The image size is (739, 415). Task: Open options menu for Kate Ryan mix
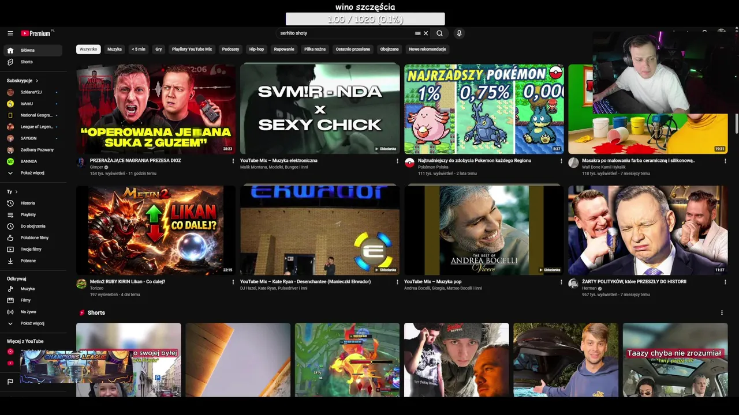tap(397, 282)
